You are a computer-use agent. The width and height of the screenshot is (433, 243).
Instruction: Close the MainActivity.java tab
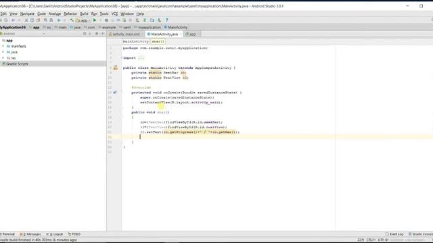[181, 34]
